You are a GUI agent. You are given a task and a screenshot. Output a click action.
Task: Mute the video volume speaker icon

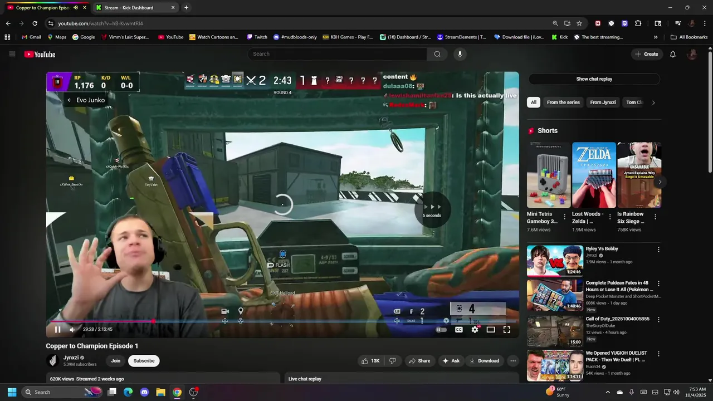click(72, 330)
